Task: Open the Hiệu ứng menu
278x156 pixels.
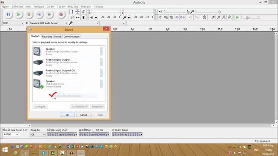Action: click(x=73, y=6)
